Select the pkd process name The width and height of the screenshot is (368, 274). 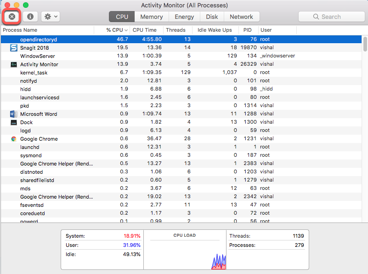pos(24,106)
